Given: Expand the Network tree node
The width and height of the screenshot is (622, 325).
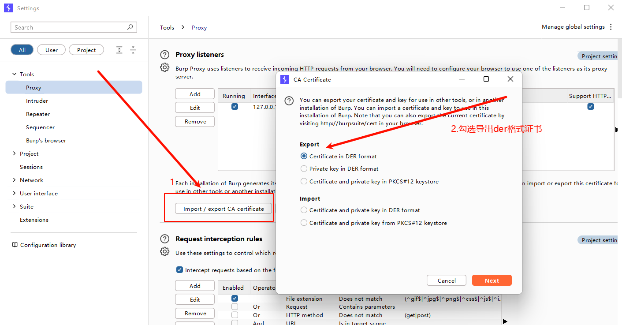Looking at the screenshot, I should (x=14, y=180).
